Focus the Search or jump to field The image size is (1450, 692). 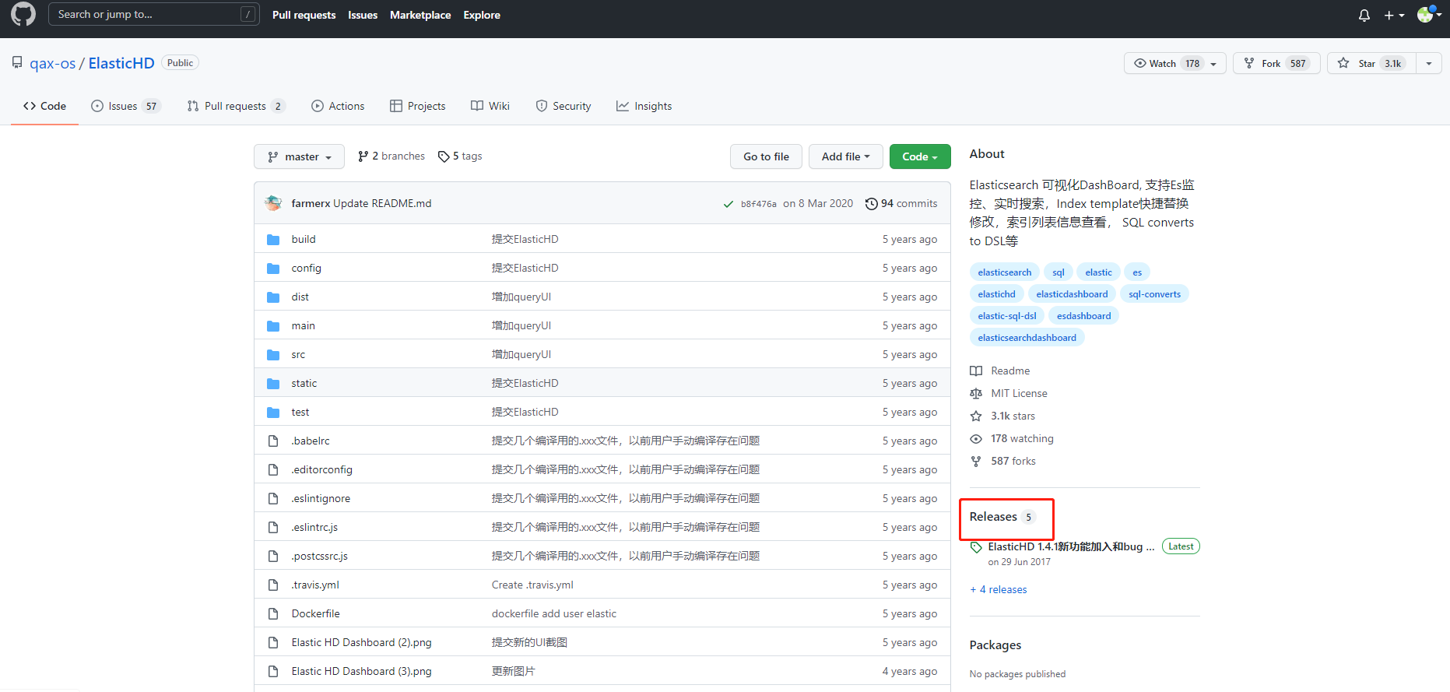(x=153, y=14)
